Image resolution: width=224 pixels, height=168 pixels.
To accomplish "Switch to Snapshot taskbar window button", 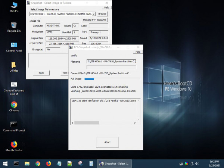I will (115, 164).
